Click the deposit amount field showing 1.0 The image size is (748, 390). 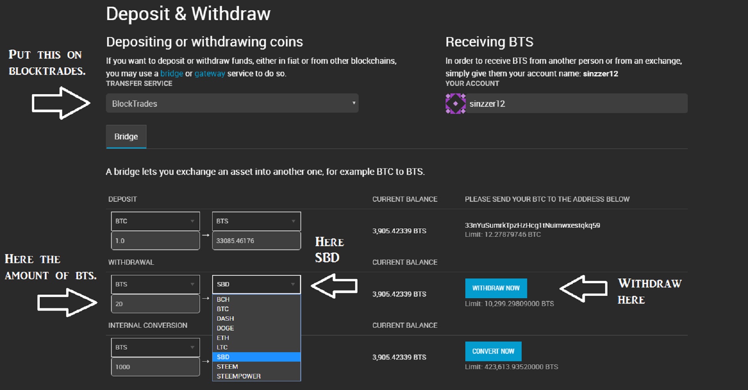coord(155,240)
